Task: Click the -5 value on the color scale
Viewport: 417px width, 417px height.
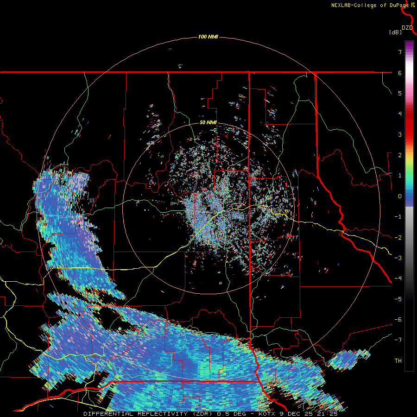Action: tap(398, 299)
